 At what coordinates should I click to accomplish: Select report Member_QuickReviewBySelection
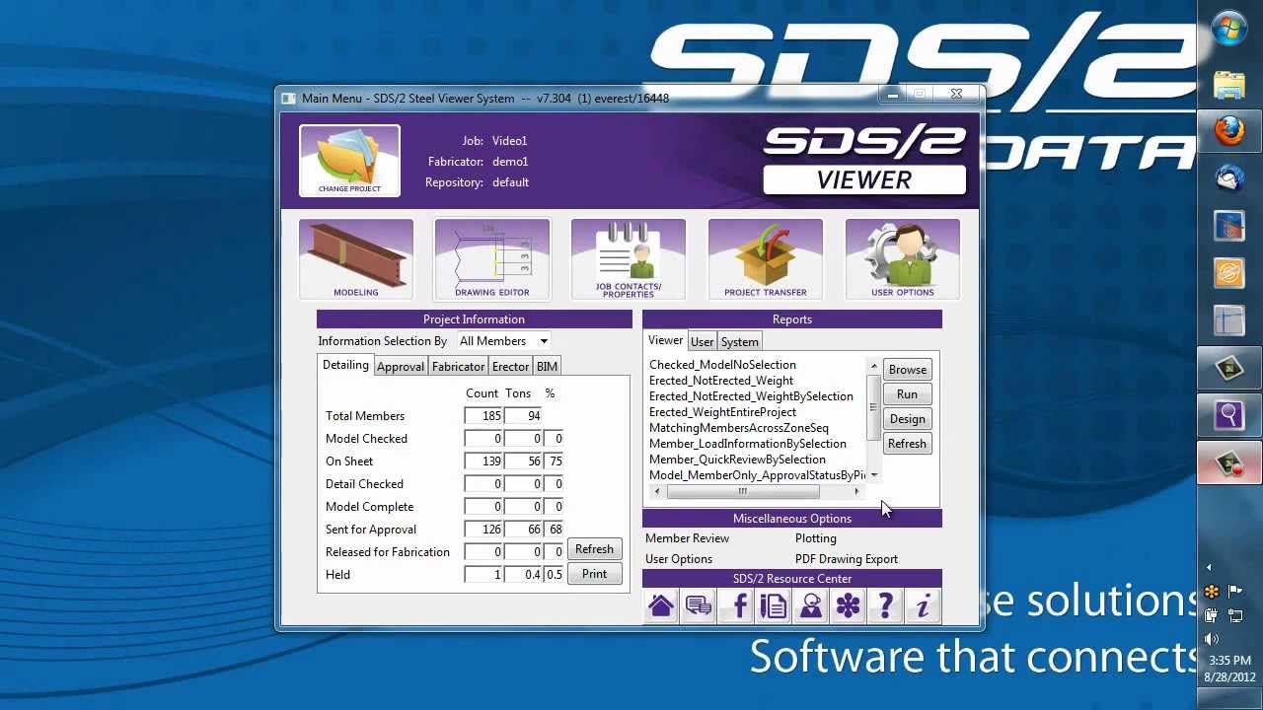pyautogui.click(x=737, y=460)
